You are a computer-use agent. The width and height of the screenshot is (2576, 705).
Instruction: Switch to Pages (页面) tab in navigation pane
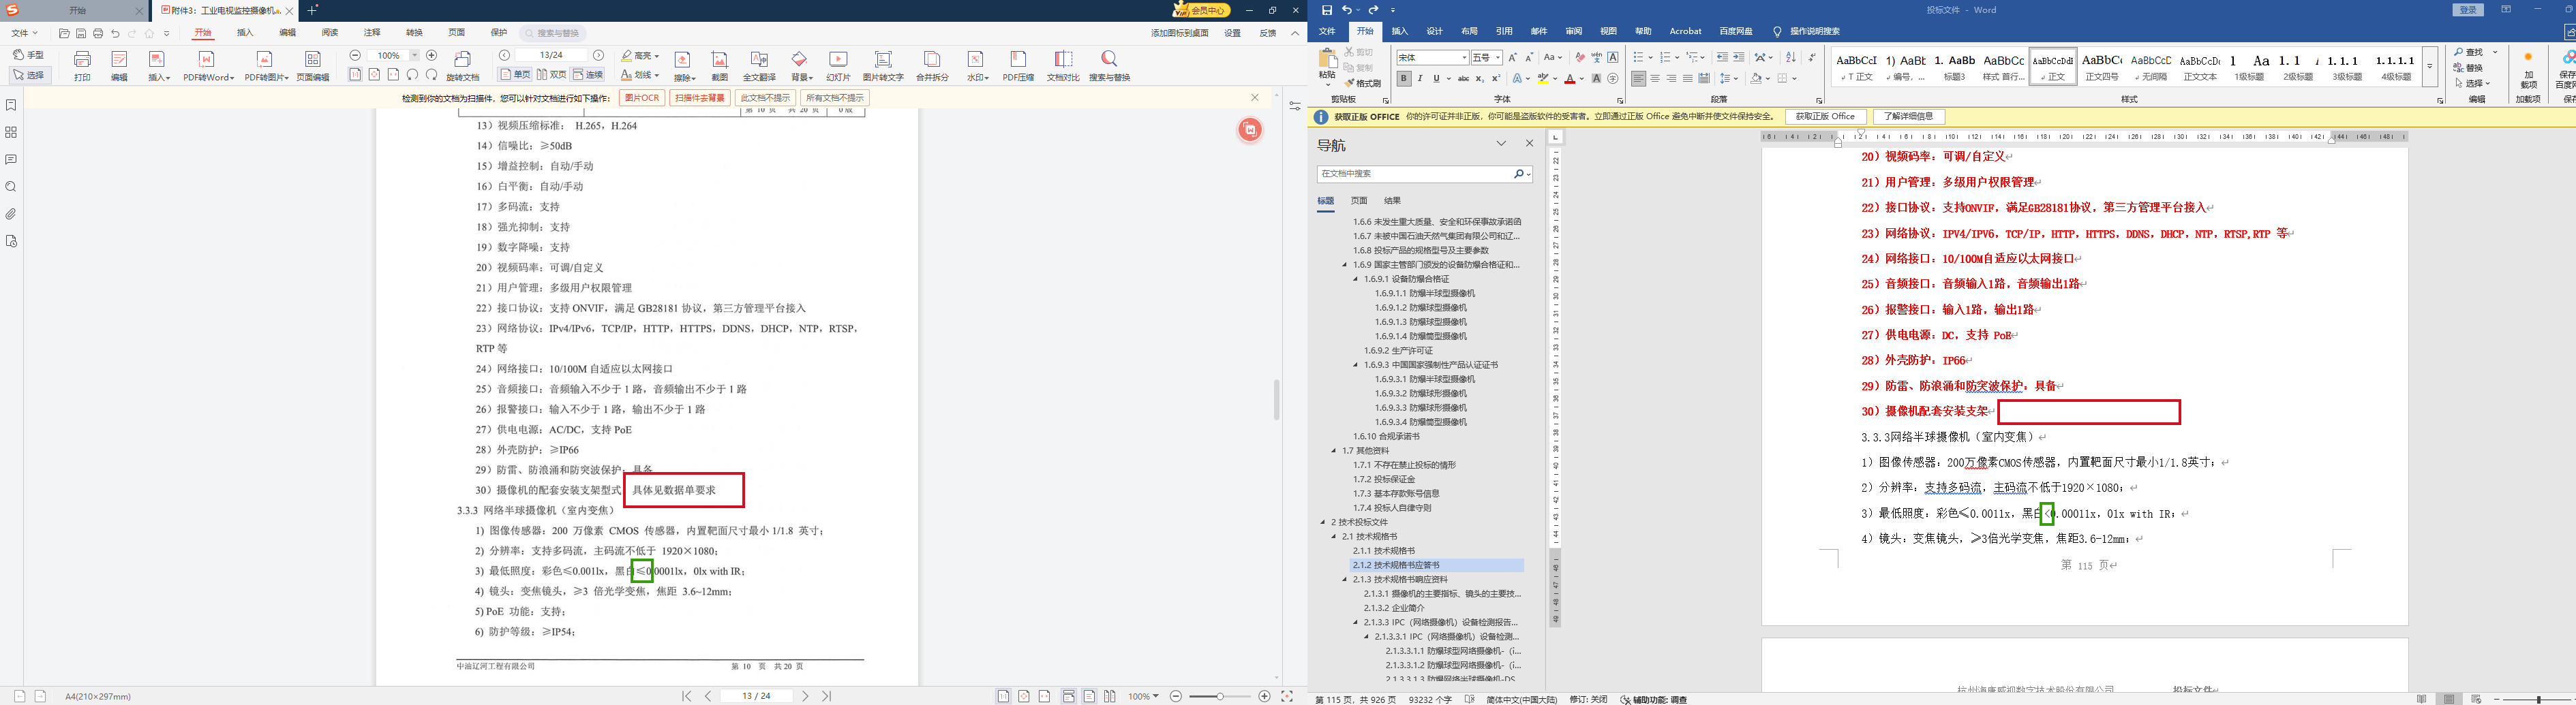click(x=1359, y=201)
